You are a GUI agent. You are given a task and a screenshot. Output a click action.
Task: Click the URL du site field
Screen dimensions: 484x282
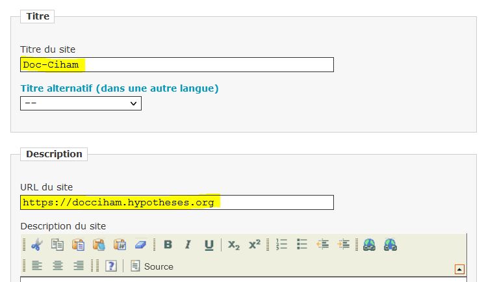click(177, 202)
